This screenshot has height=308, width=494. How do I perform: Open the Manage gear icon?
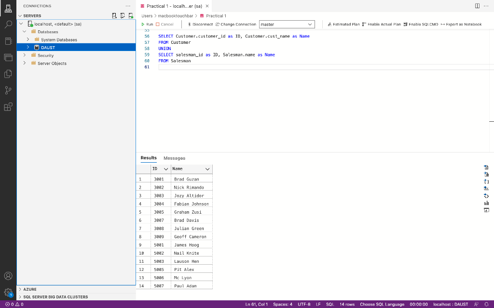tap(8, 292)
